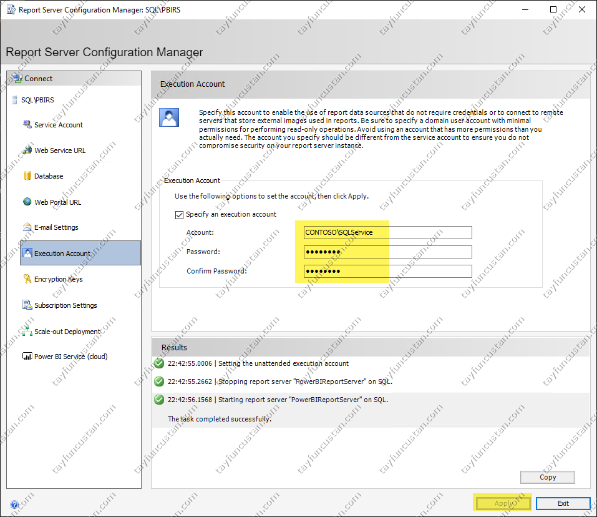Screen dimensions: 597x517
Task: Open Encryption Keys settings
Action: point(58,279)
